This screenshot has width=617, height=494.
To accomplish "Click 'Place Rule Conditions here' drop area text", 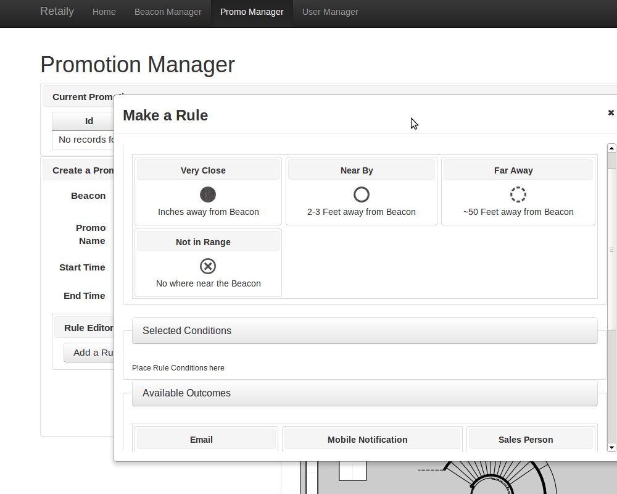I will 178,368.
